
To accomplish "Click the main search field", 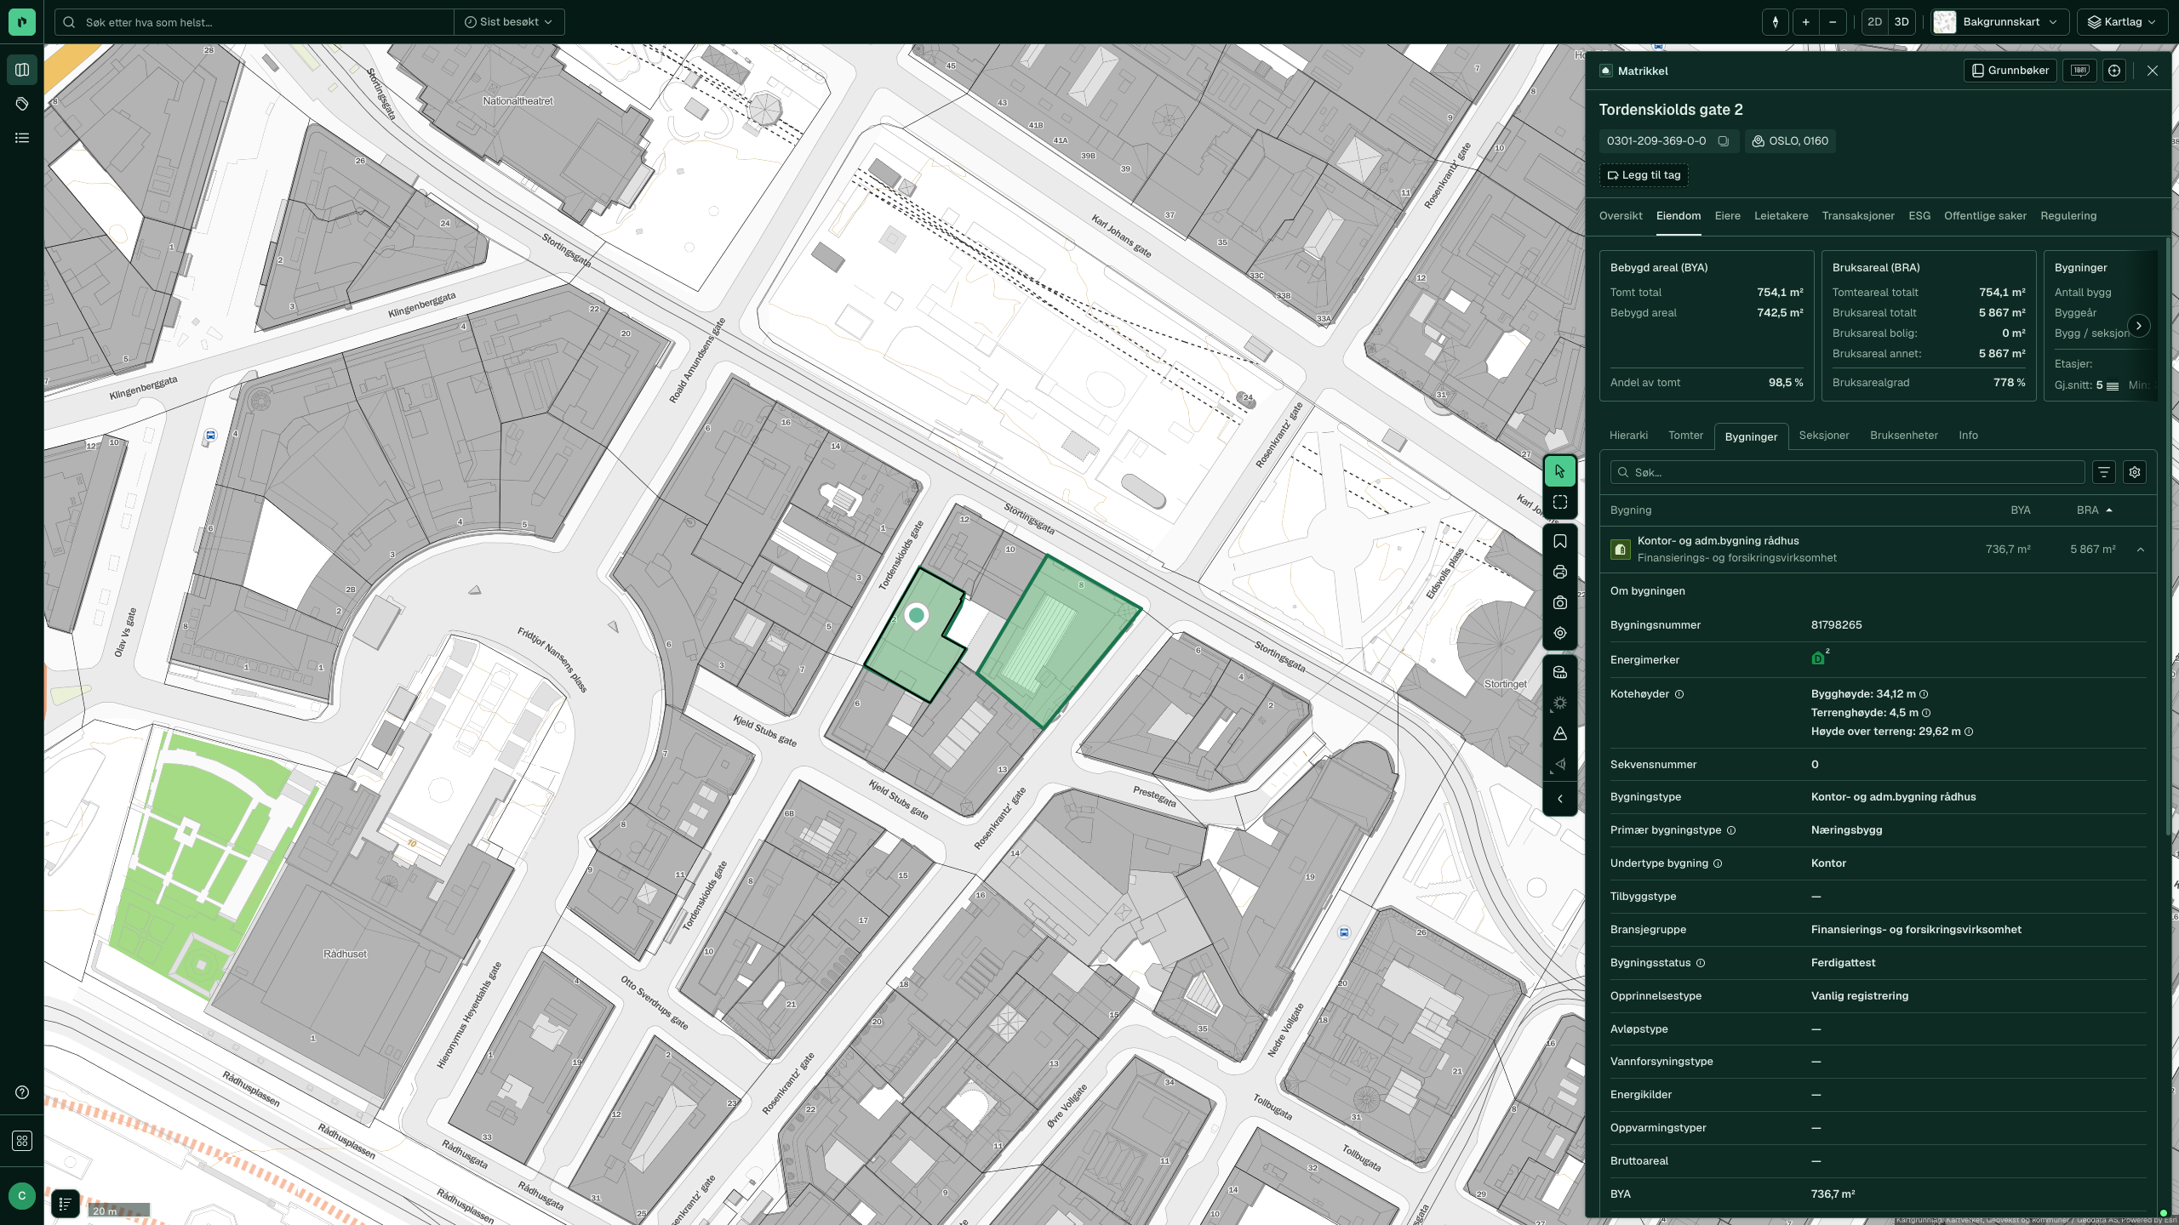I will click(x=255, y=22).
